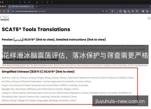The width and height of the screenshot is (151, 109).
Task: Click the back arrow in the top viewer toolbar
Action: tap(8, 2)
